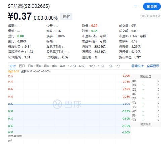Viewport: 168px width, 144px height.
Task: Click the 卖1 order book row
Action: point(145,98)
